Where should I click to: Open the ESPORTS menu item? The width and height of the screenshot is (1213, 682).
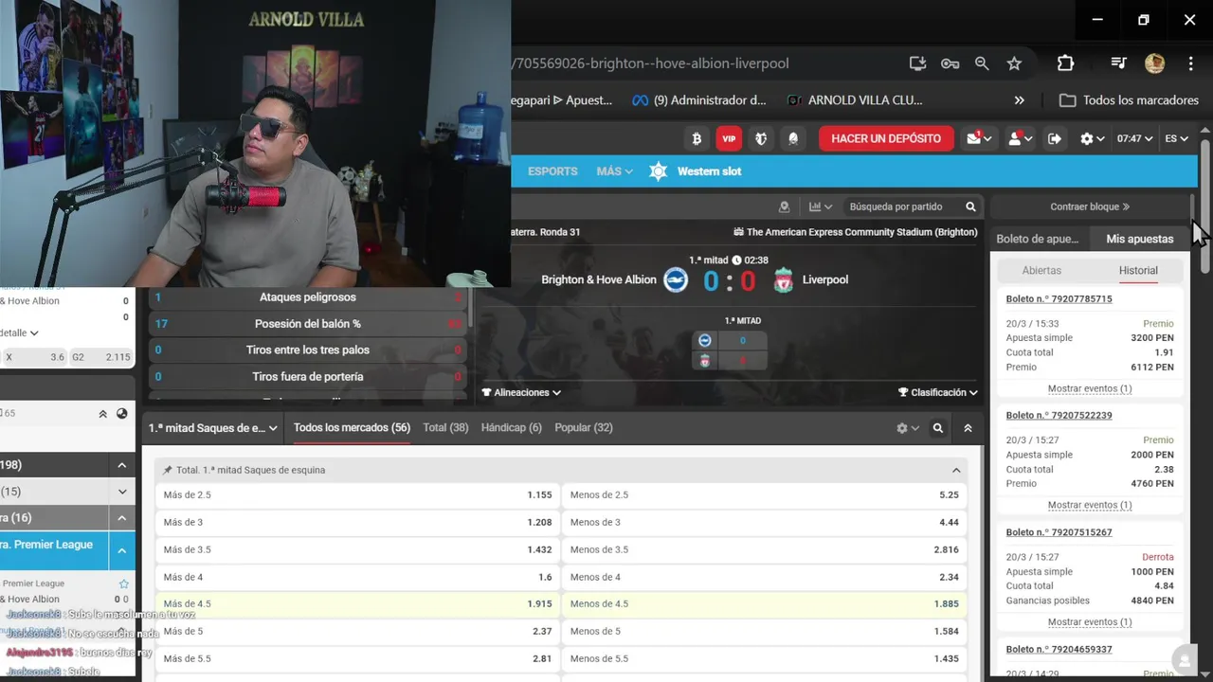552,171
